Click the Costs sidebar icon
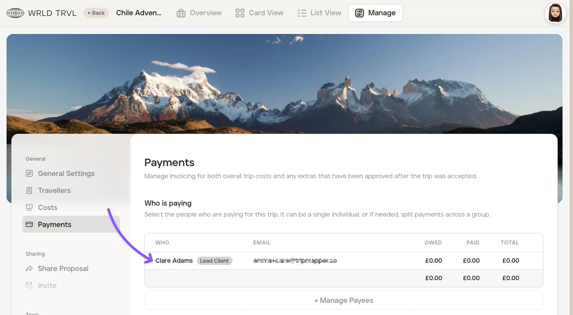 [x=29, y=207]
